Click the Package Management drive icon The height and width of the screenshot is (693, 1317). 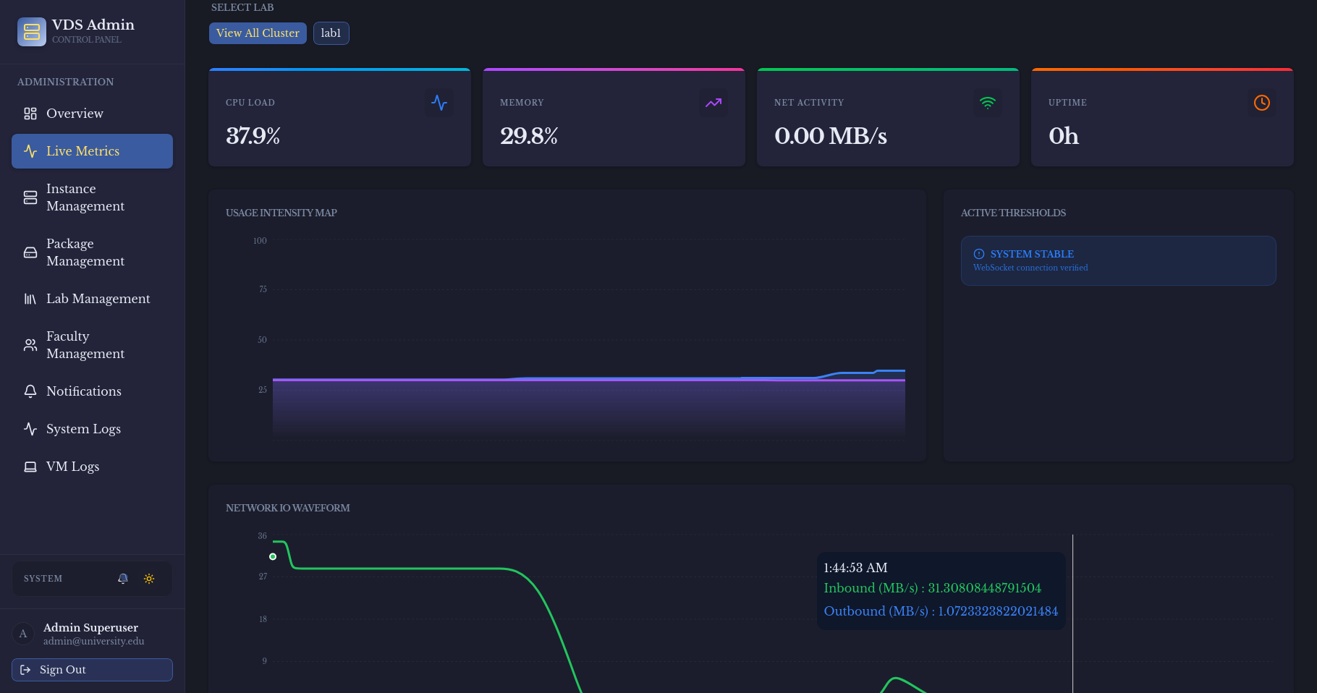[x=30, y=252]
